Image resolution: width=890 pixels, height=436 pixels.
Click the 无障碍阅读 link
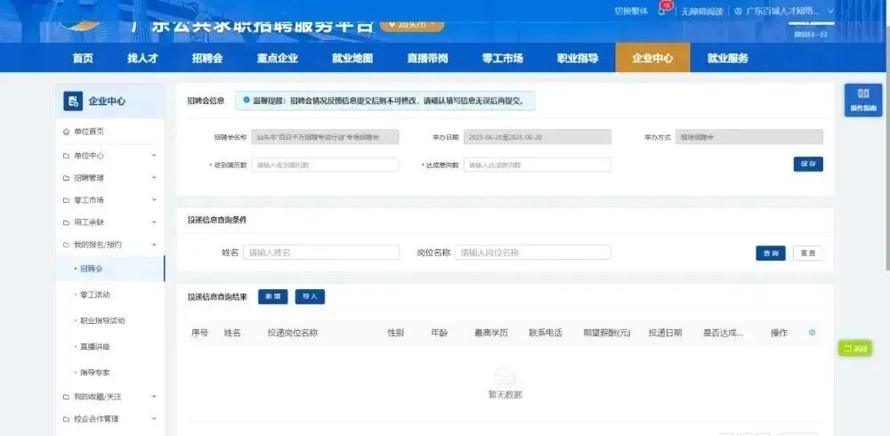click(x=702, y=11)
